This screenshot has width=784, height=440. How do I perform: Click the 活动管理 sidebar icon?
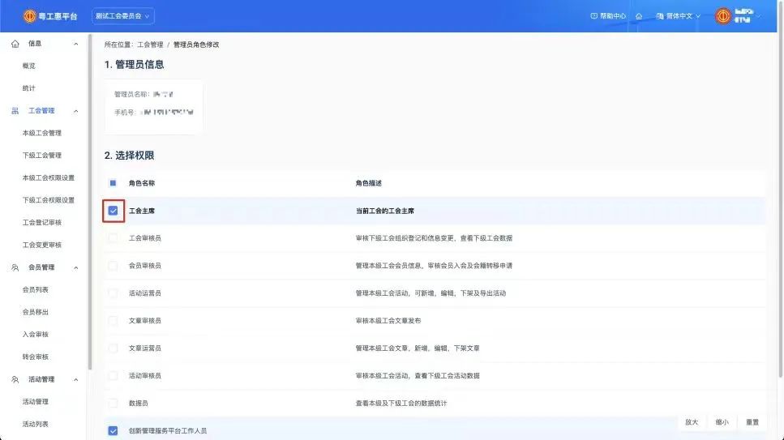pos(15,379)
